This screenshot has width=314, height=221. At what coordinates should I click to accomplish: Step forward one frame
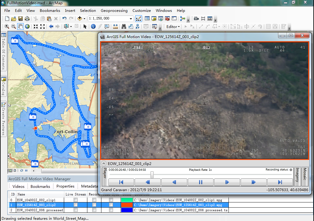pos(227,182)
